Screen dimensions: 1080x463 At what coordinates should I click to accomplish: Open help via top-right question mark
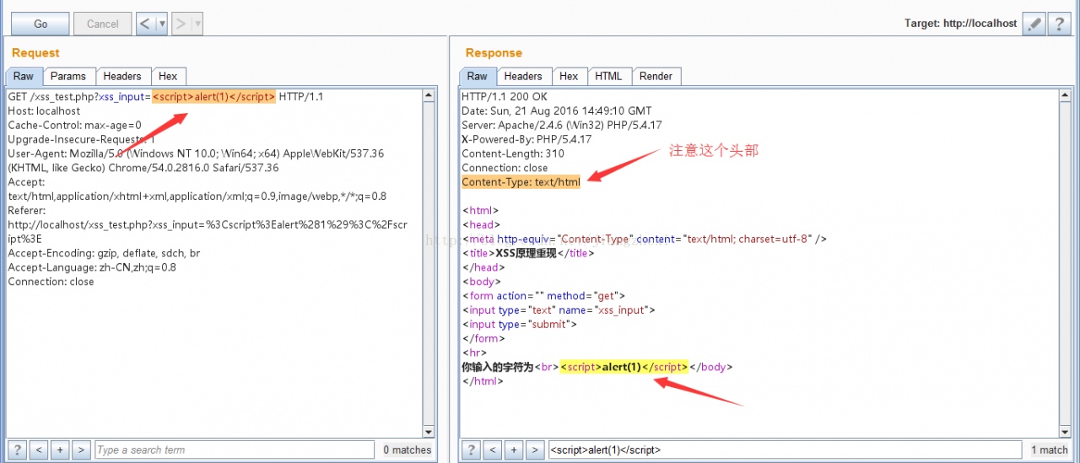point(1060,24)
